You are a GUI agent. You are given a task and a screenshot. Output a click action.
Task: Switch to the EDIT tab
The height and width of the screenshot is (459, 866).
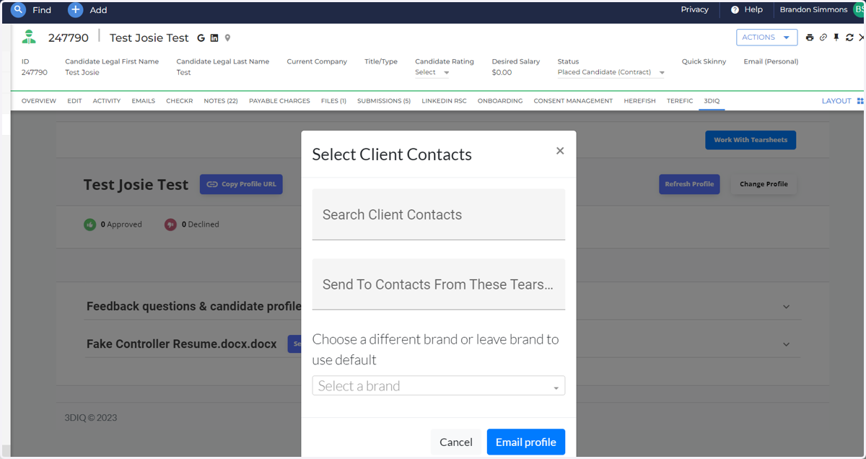[x=74, y=101]
